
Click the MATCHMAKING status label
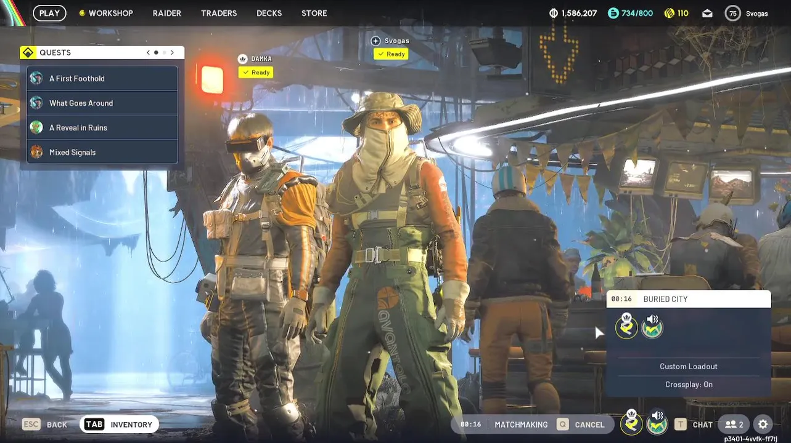coord(521,425)
